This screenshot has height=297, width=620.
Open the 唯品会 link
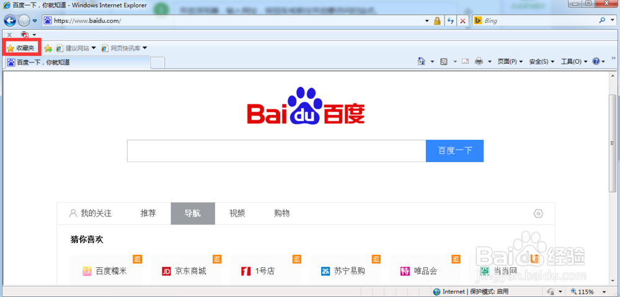[425, 271]
